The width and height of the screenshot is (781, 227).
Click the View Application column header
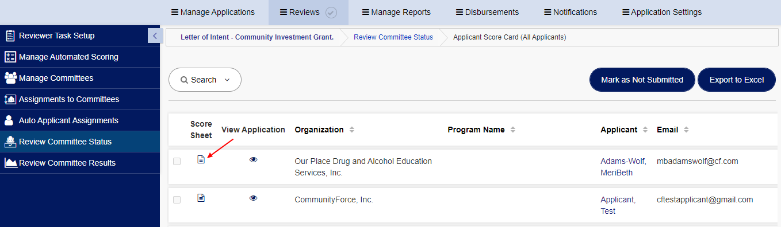pyautogui.click(x=253, y=130)
